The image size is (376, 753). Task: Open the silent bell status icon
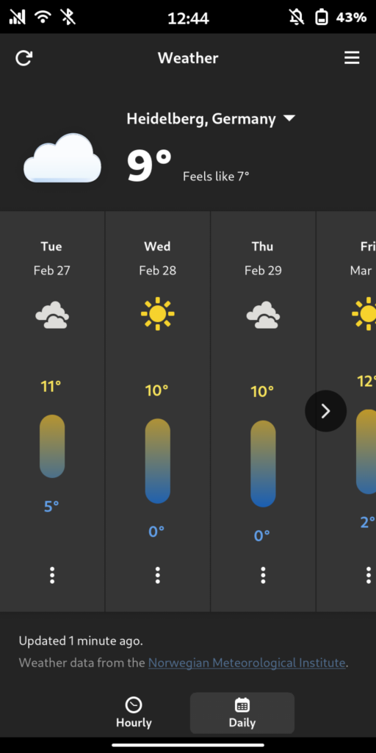(297, 18)
